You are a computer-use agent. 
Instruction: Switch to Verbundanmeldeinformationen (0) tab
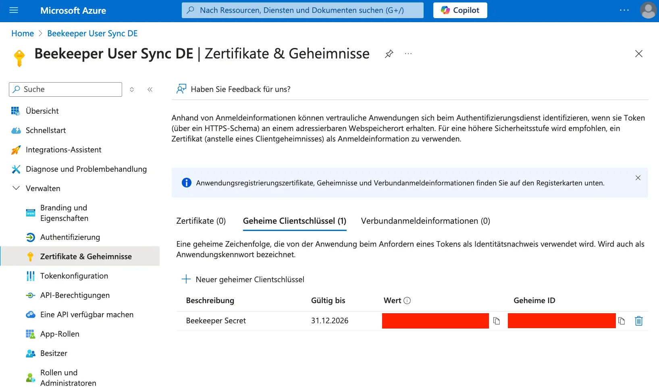click(426, 221)
